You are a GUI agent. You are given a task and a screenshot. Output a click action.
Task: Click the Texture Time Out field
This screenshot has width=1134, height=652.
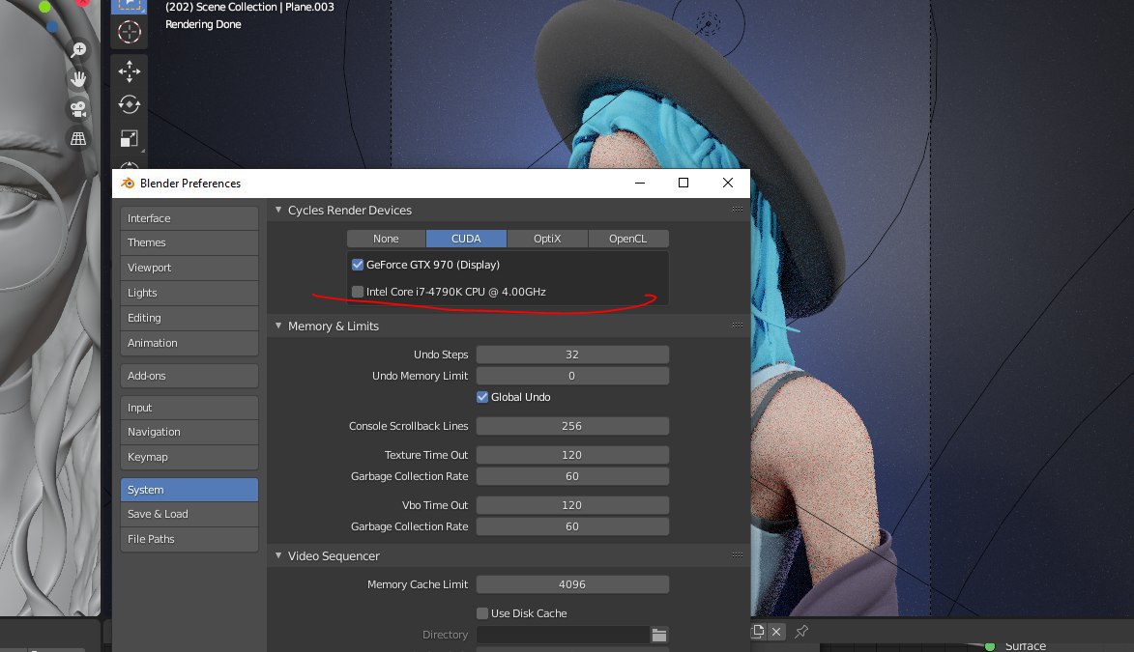click(x=572, y=455)
